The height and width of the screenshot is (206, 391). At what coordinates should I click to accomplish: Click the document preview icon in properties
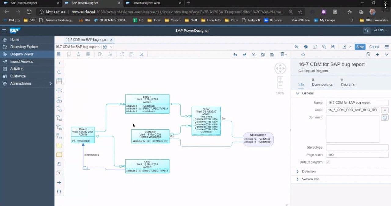coord(368,55)
